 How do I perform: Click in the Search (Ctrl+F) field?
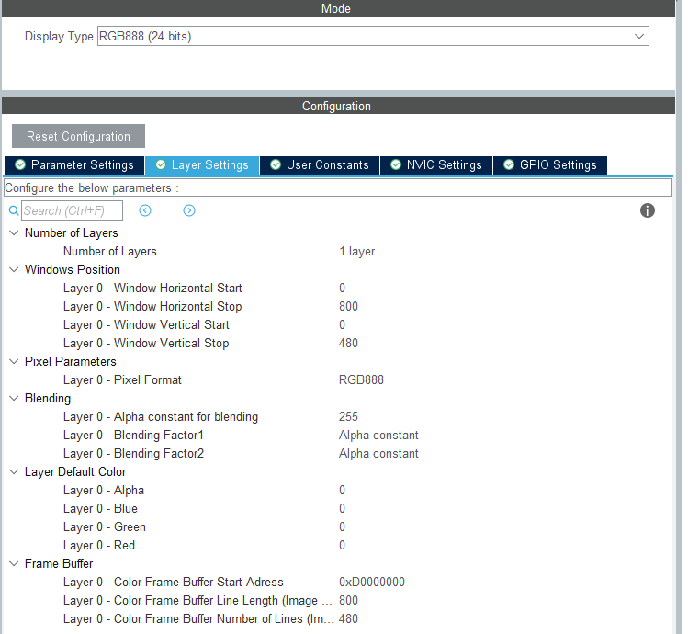(72, 210)
